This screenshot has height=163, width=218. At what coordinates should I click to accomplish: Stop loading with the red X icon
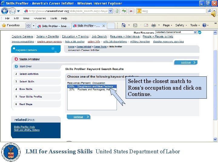click(131, 11)
